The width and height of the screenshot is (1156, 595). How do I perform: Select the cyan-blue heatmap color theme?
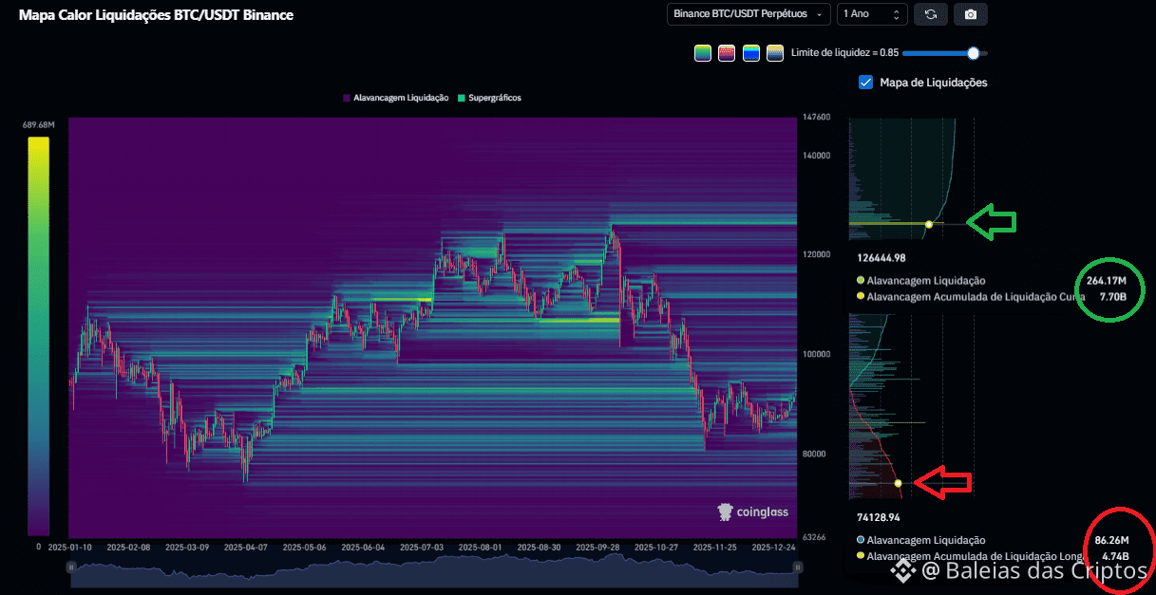click(x=750, y=53)
